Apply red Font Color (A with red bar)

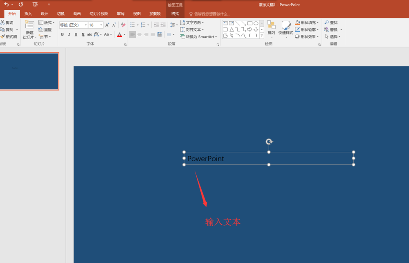119,34
